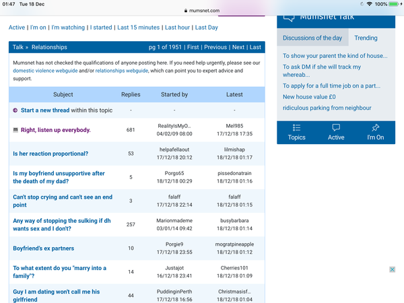404x303 pixels.
Task: Filter by Last Day
Action: pos(207,28)
